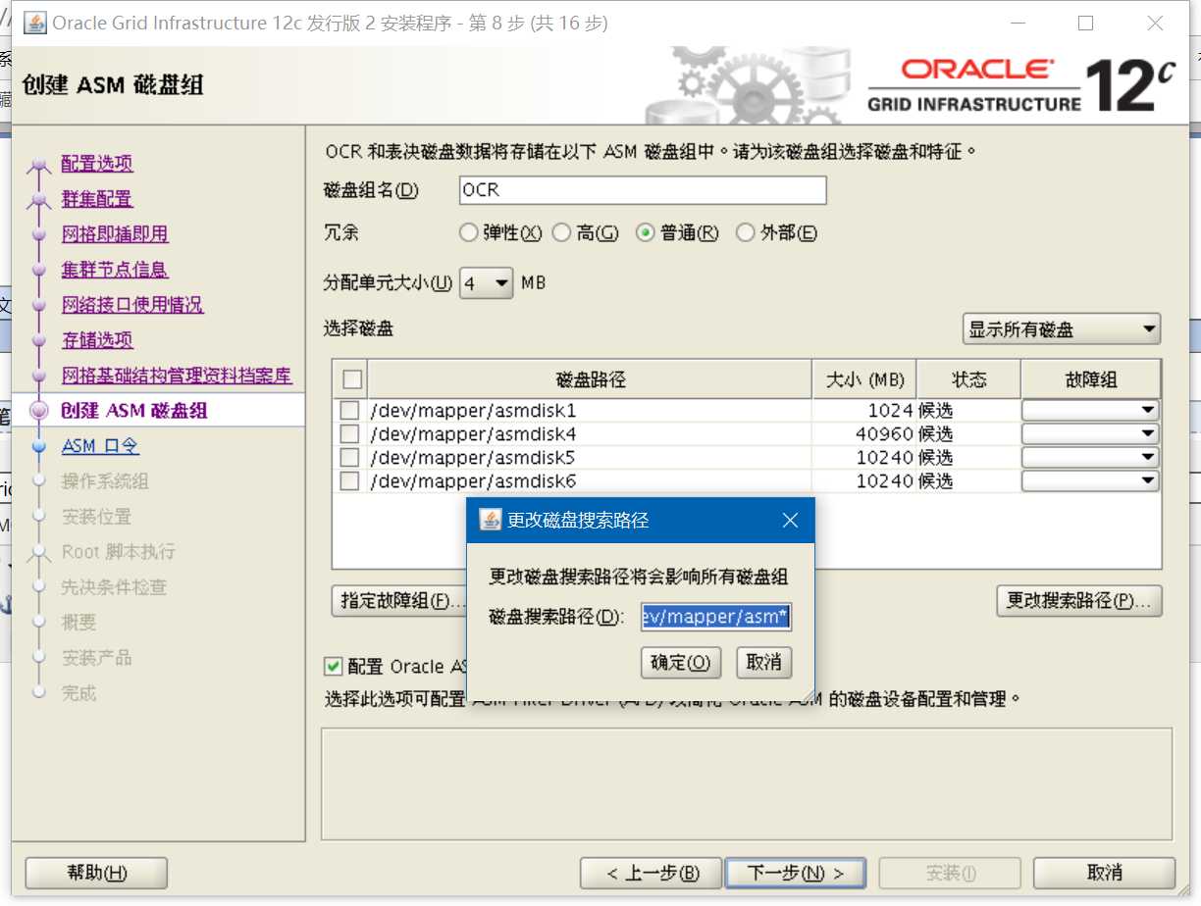Go to the 集群节点信息 step
This screenshot has width=1201, height=906.
pyautogui.click(x=115, y=270)
